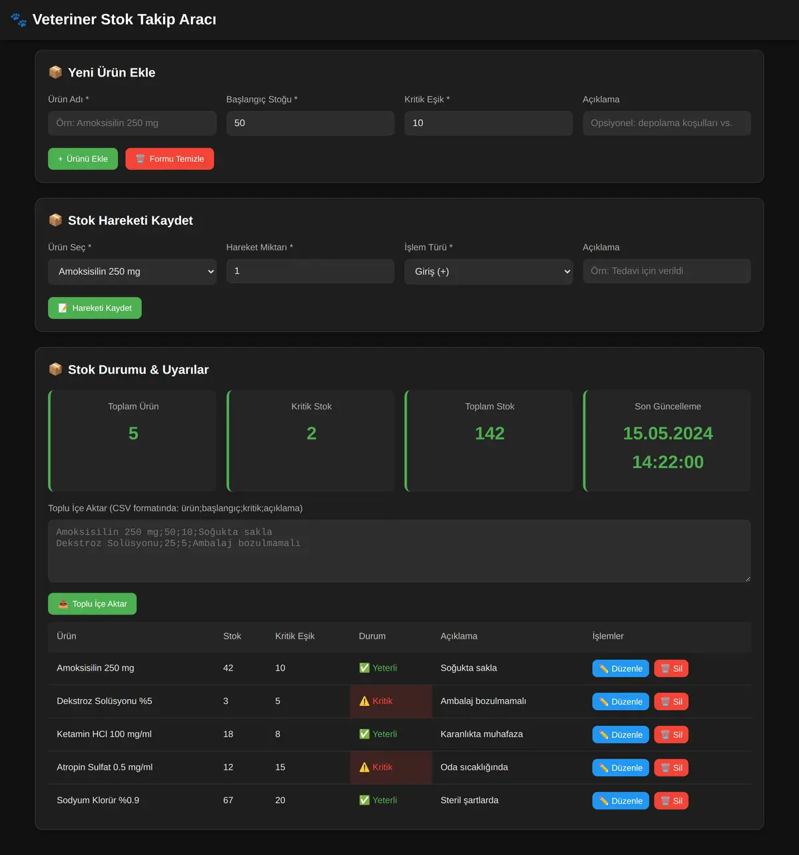
Task: Delete the Atropin Sulfat 0.5 mg/ml row
Action: pos(671,768)
